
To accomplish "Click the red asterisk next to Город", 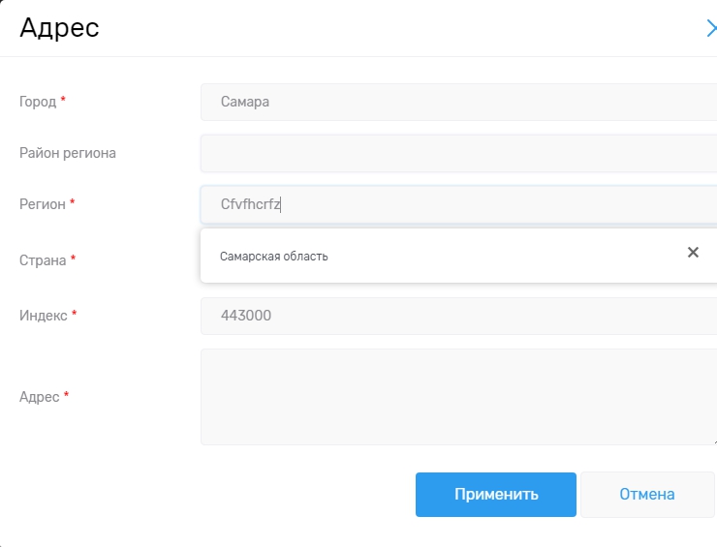I will [x=63, y=100].
